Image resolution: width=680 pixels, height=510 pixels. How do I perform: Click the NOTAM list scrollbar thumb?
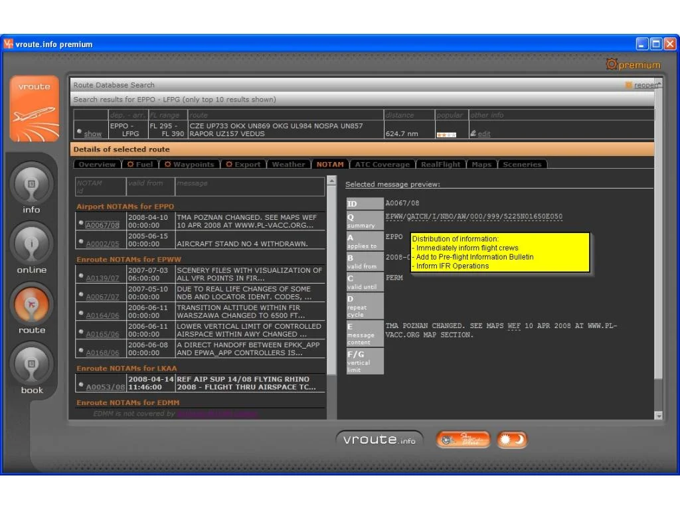tap(332, 280)
